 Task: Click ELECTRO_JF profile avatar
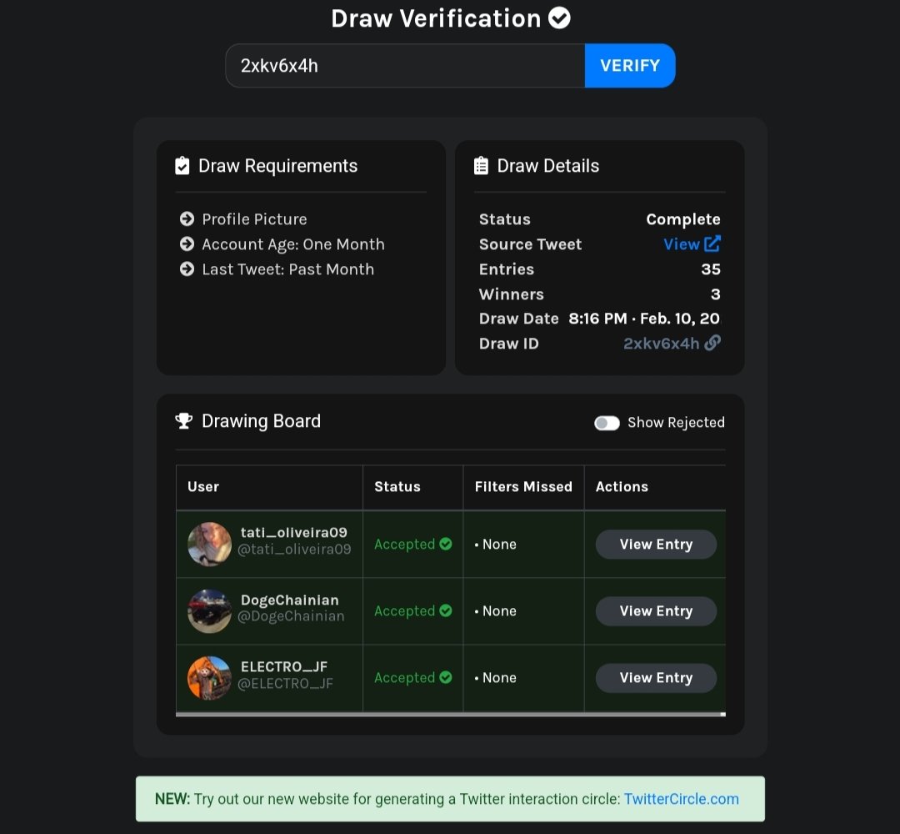pyautogui.click(x=209, y=678)
